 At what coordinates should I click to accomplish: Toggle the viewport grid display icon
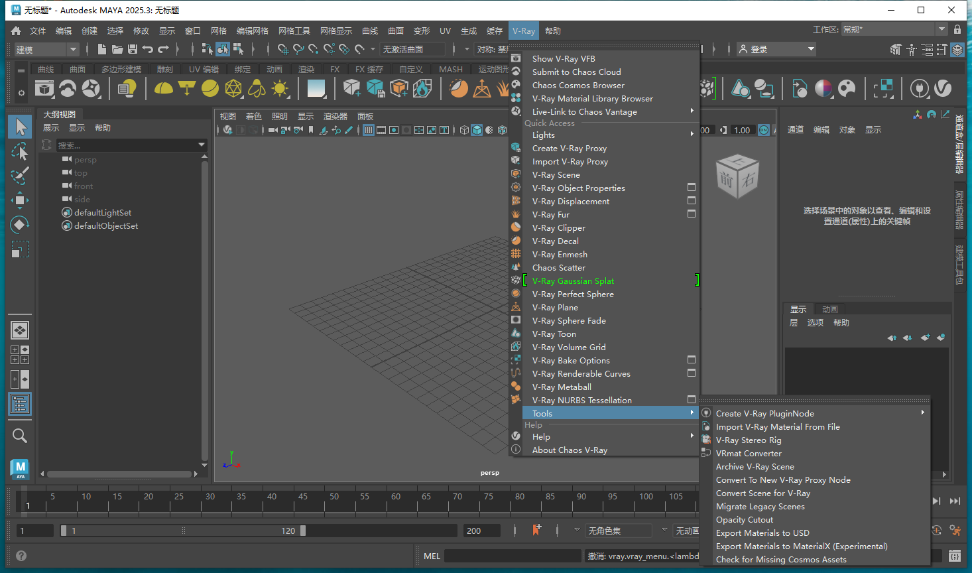click(x=369, y=130)
